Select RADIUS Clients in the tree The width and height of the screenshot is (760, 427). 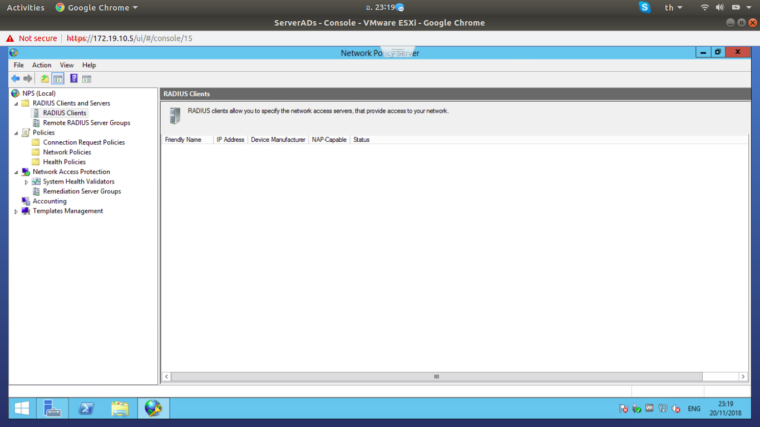[x=65, y=113]
